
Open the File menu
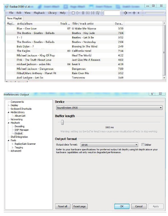click(11, 13)
